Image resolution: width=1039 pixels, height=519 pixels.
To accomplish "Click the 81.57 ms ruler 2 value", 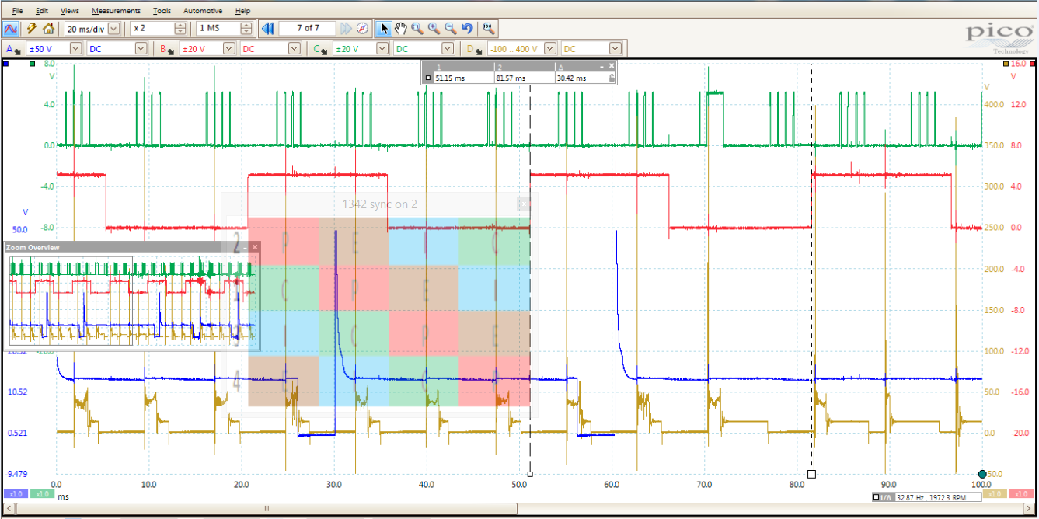I will tap(511, 78).
